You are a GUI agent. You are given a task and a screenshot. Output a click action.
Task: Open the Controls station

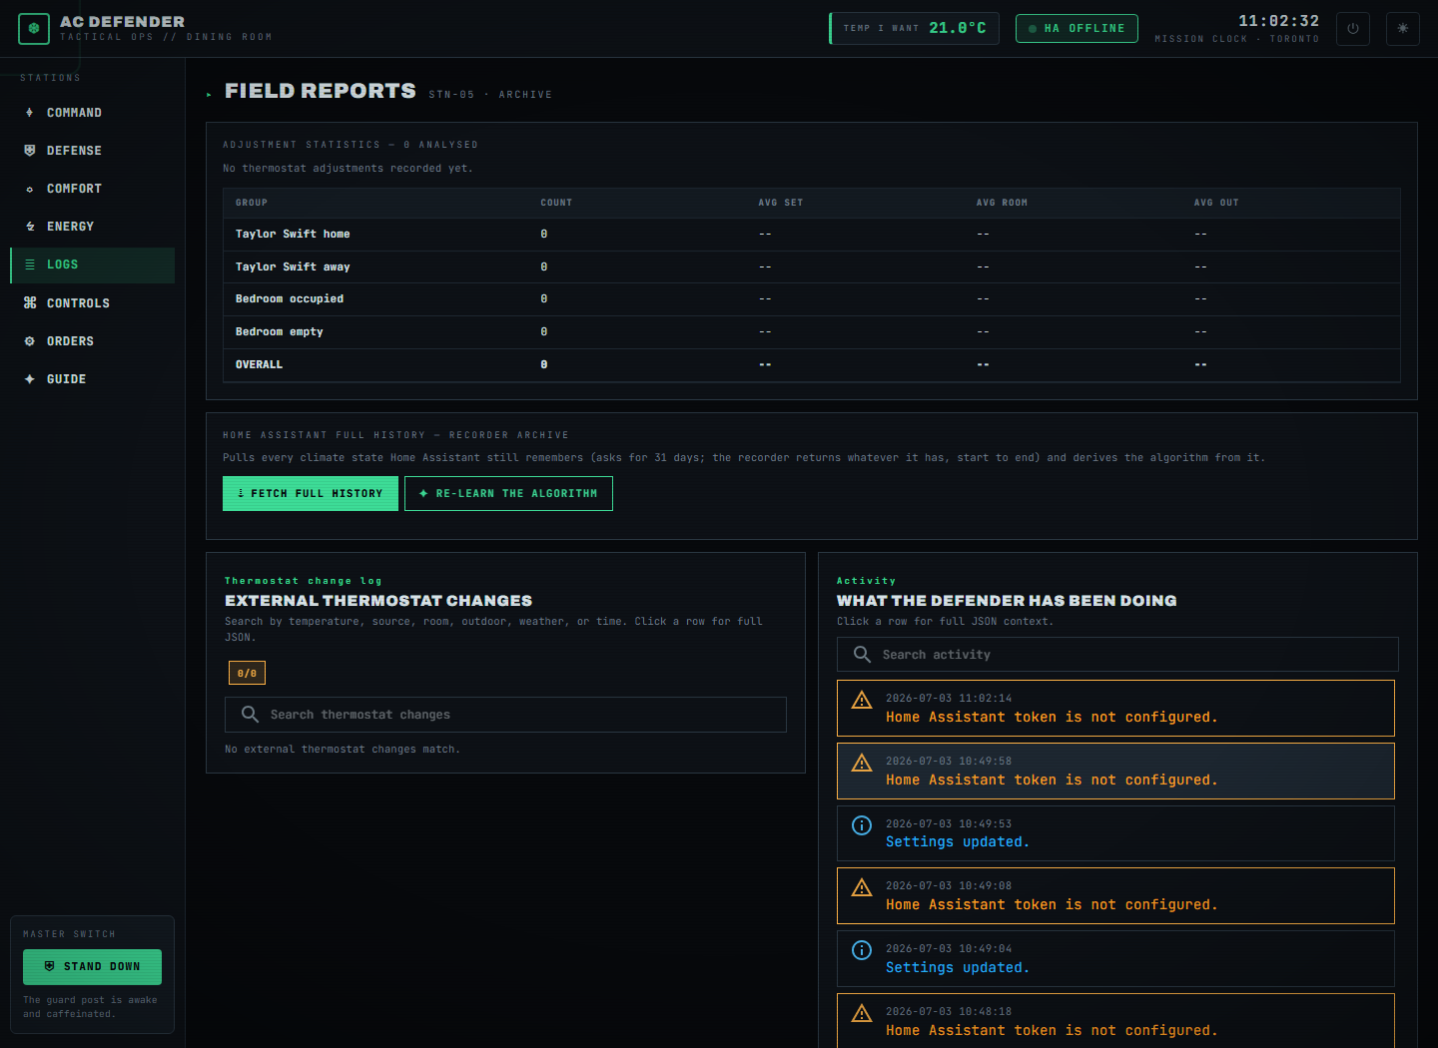click(93, 303)
